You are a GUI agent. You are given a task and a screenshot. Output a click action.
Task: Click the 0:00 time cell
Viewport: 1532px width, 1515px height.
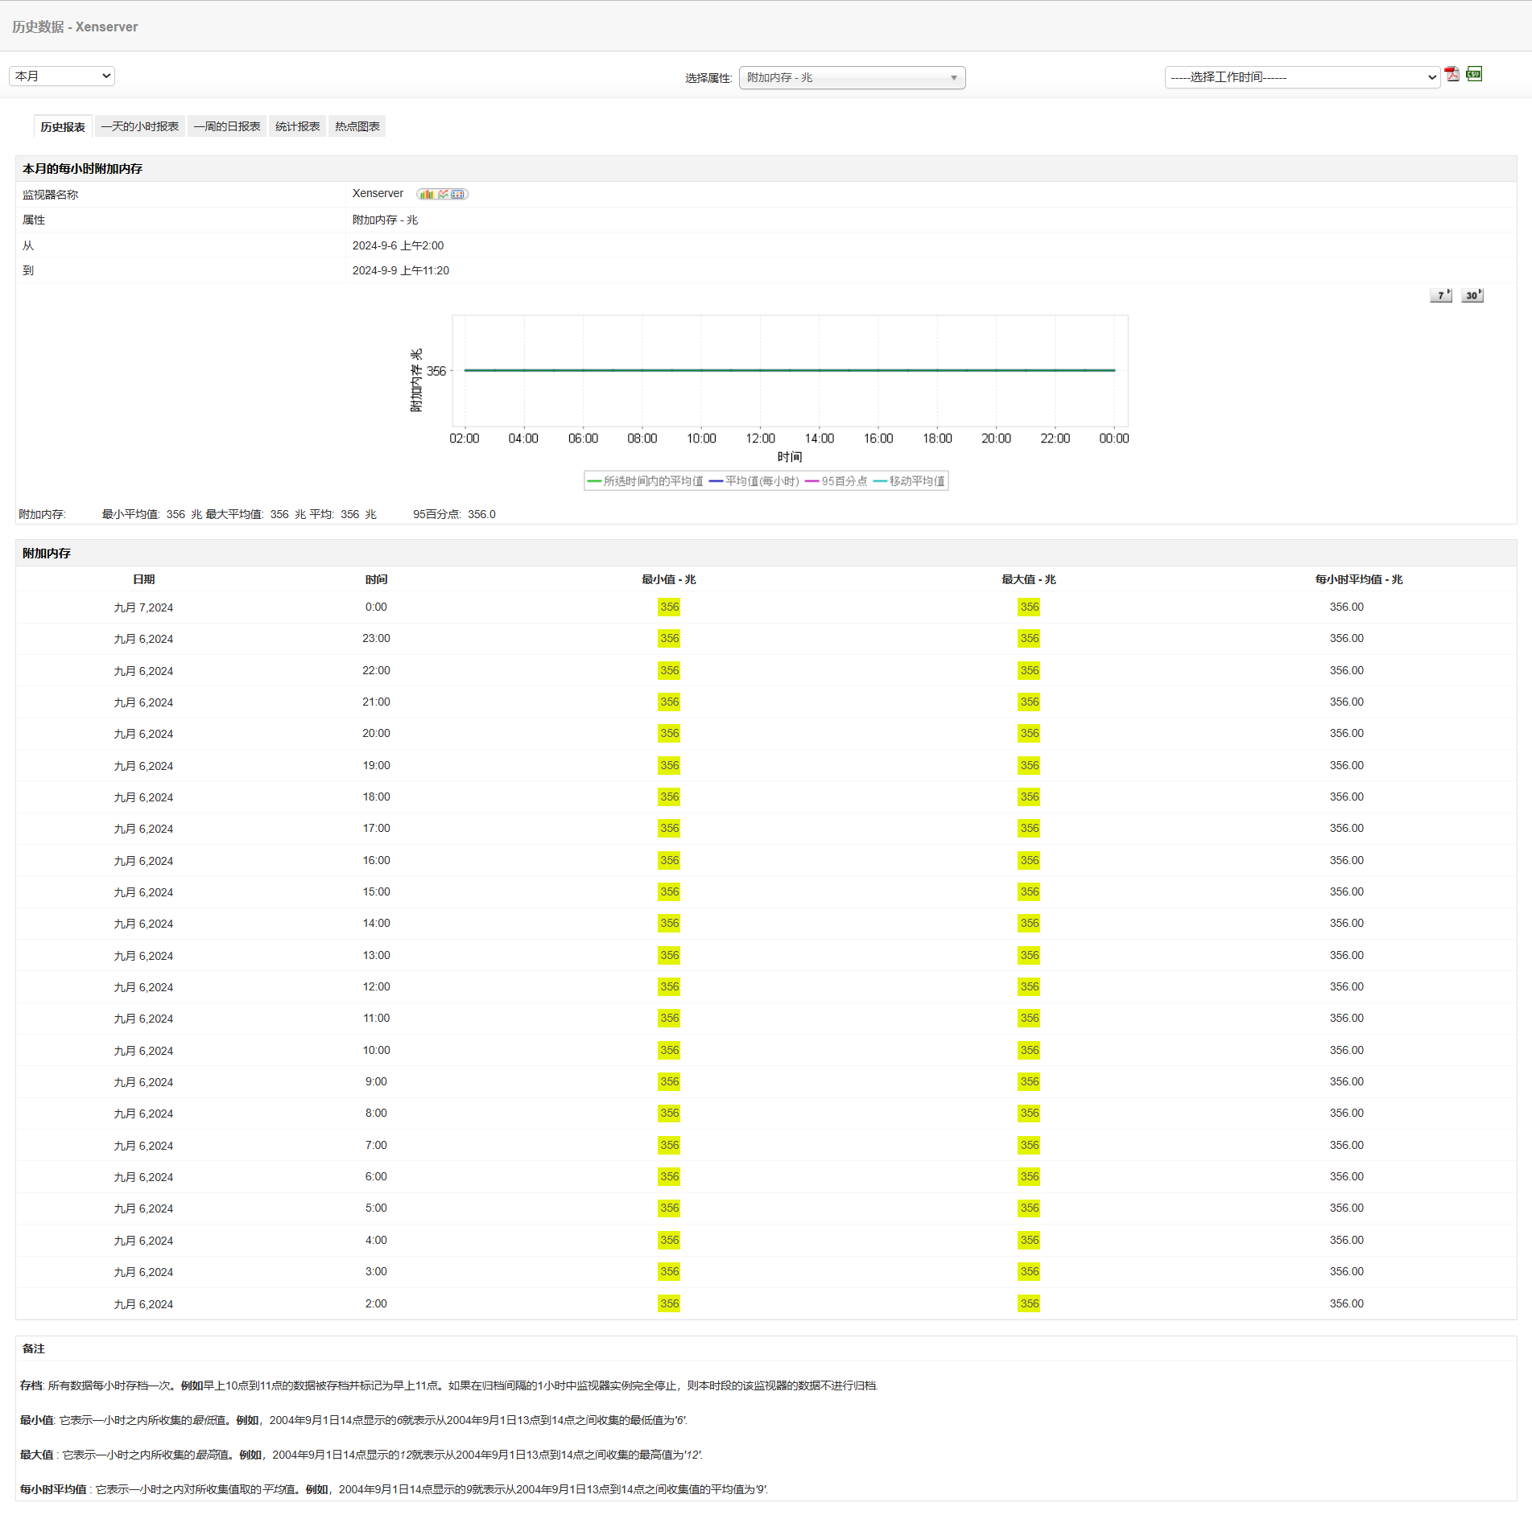[376, 607]
